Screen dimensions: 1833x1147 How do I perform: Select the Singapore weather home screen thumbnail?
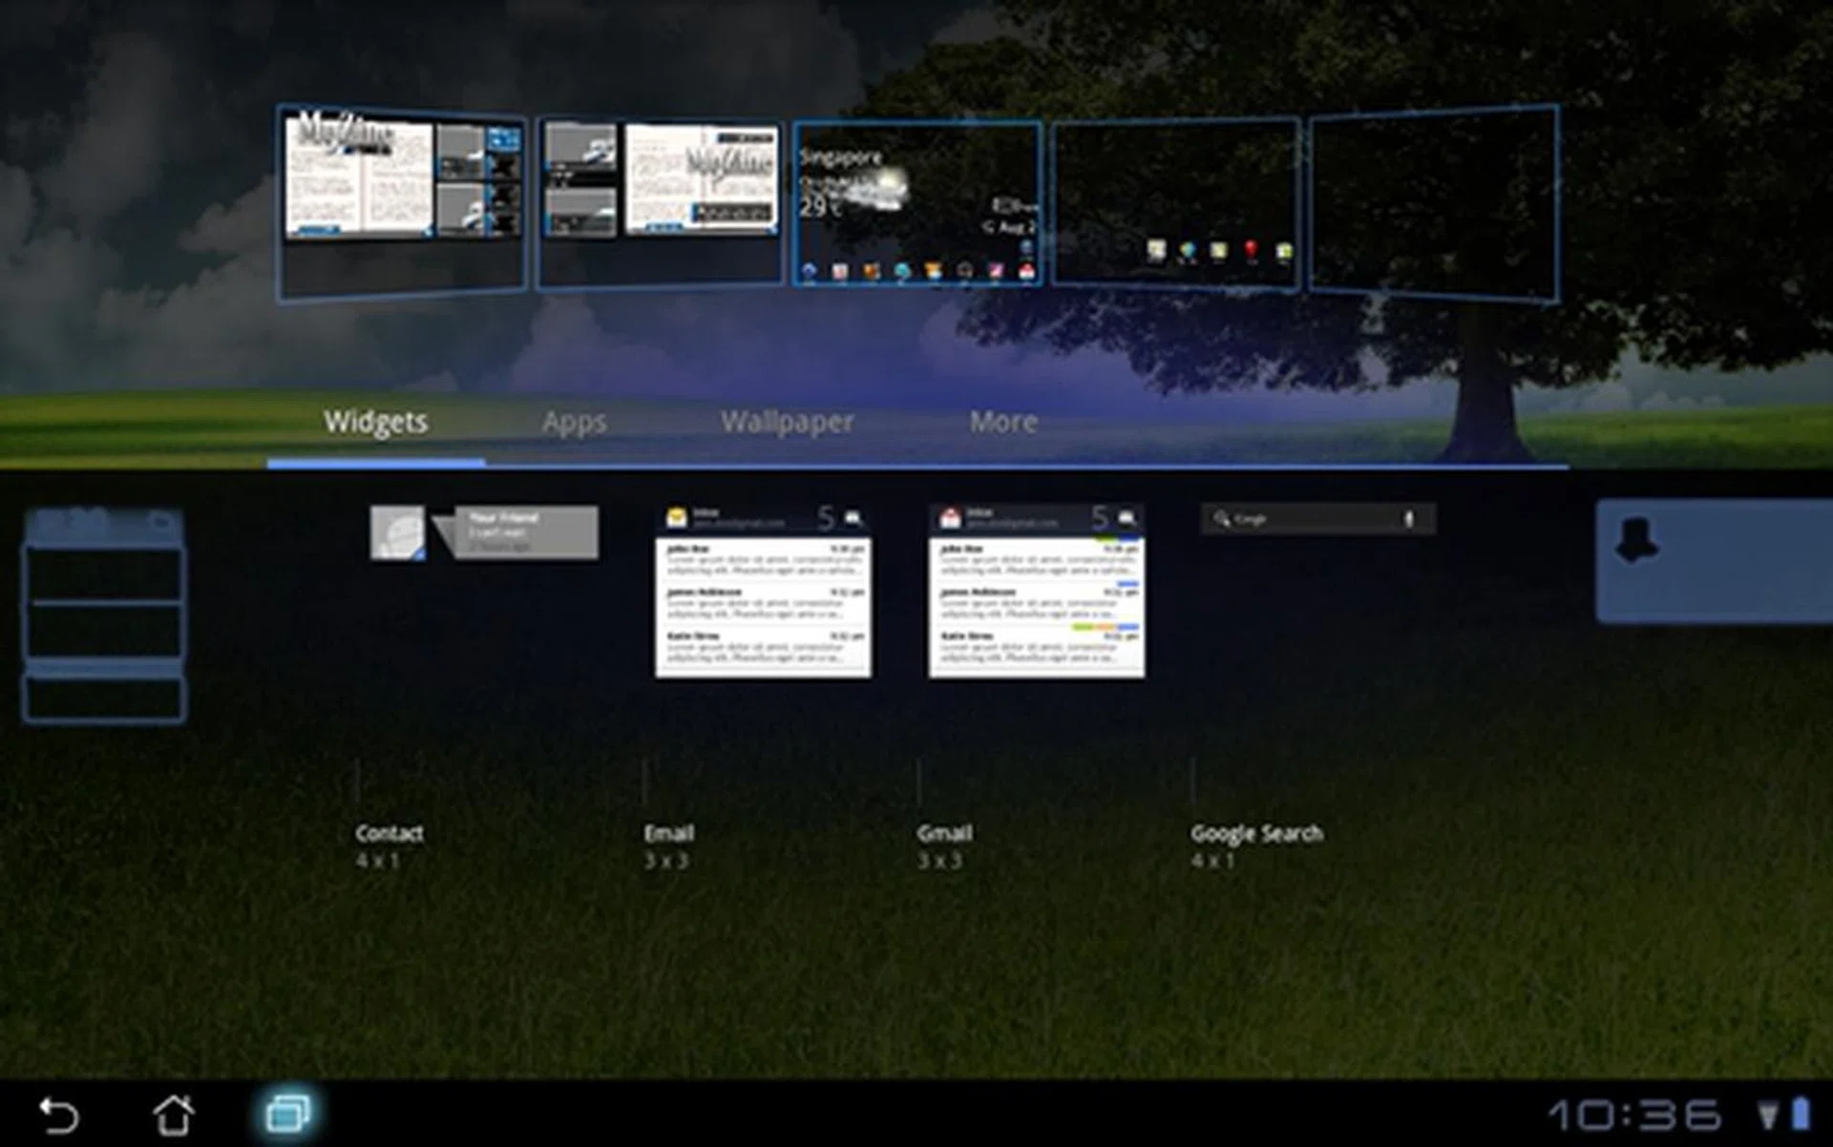click(x=917, y=202)
